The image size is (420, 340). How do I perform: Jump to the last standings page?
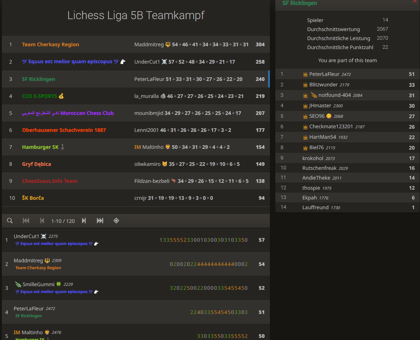coord(100,220)
